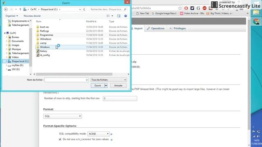The image size is (262, 147).
Task: Open the recent locations dropdown arrow
Action: pyautogui.click(x=16, y=9)
